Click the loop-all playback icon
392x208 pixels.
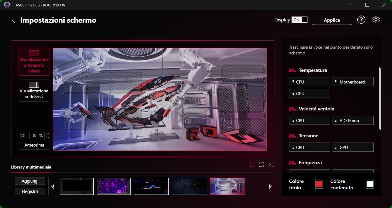[261, 165]
